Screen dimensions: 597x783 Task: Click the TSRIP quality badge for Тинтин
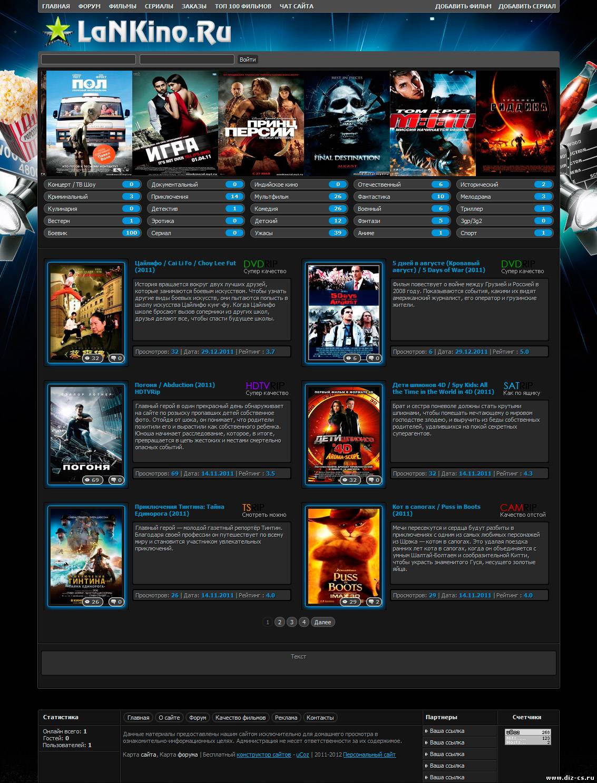coord(253,507)
